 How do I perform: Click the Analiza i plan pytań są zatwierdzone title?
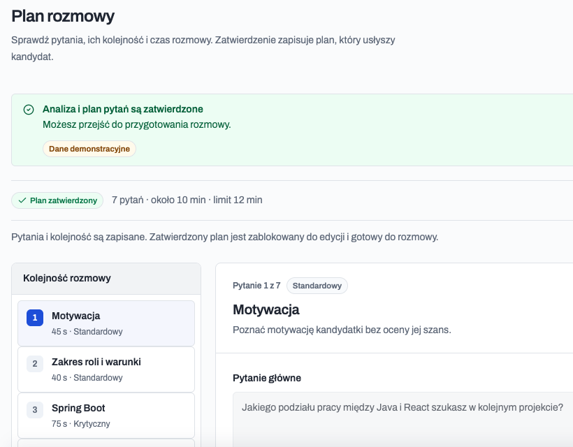(x=123, y=109)
